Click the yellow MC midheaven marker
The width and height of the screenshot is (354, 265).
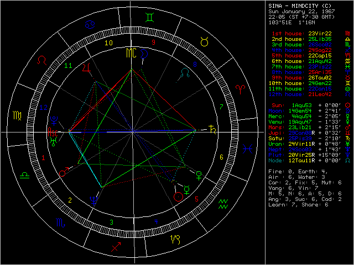click(130, 53)
